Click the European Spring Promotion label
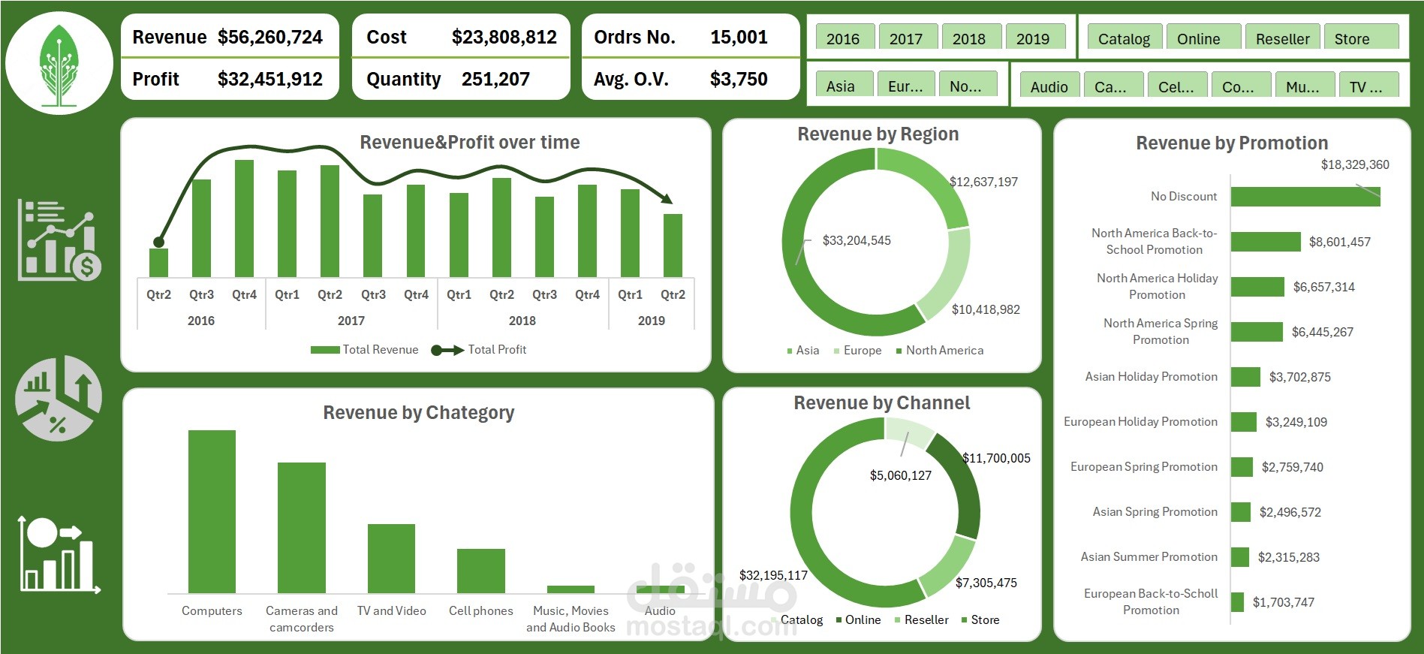Image resolution: width=1424 pixels, height=654 pixels. (1144, 467)
